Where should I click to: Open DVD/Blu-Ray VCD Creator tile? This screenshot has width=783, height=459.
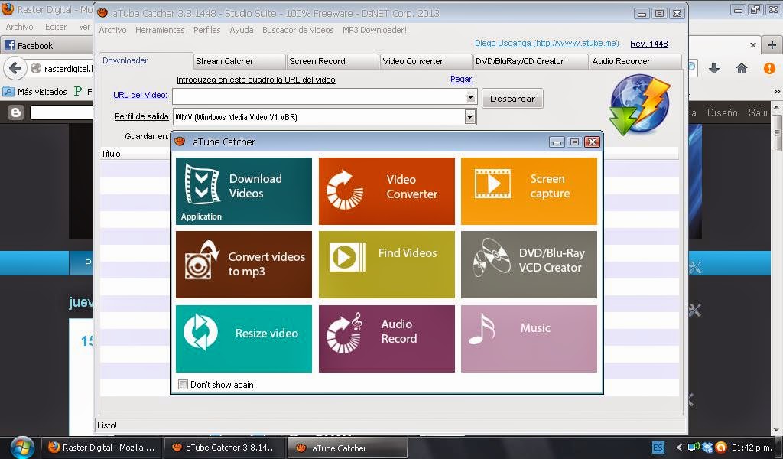pyautogui.click(x=529, y=264)
